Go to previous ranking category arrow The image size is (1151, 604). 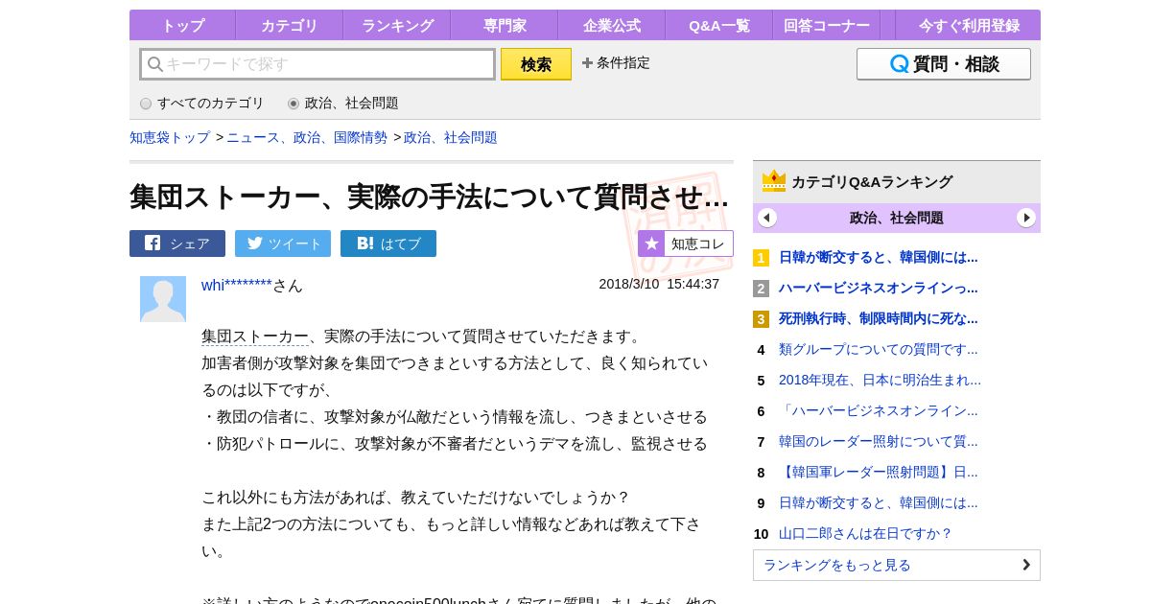coord(767,218)
